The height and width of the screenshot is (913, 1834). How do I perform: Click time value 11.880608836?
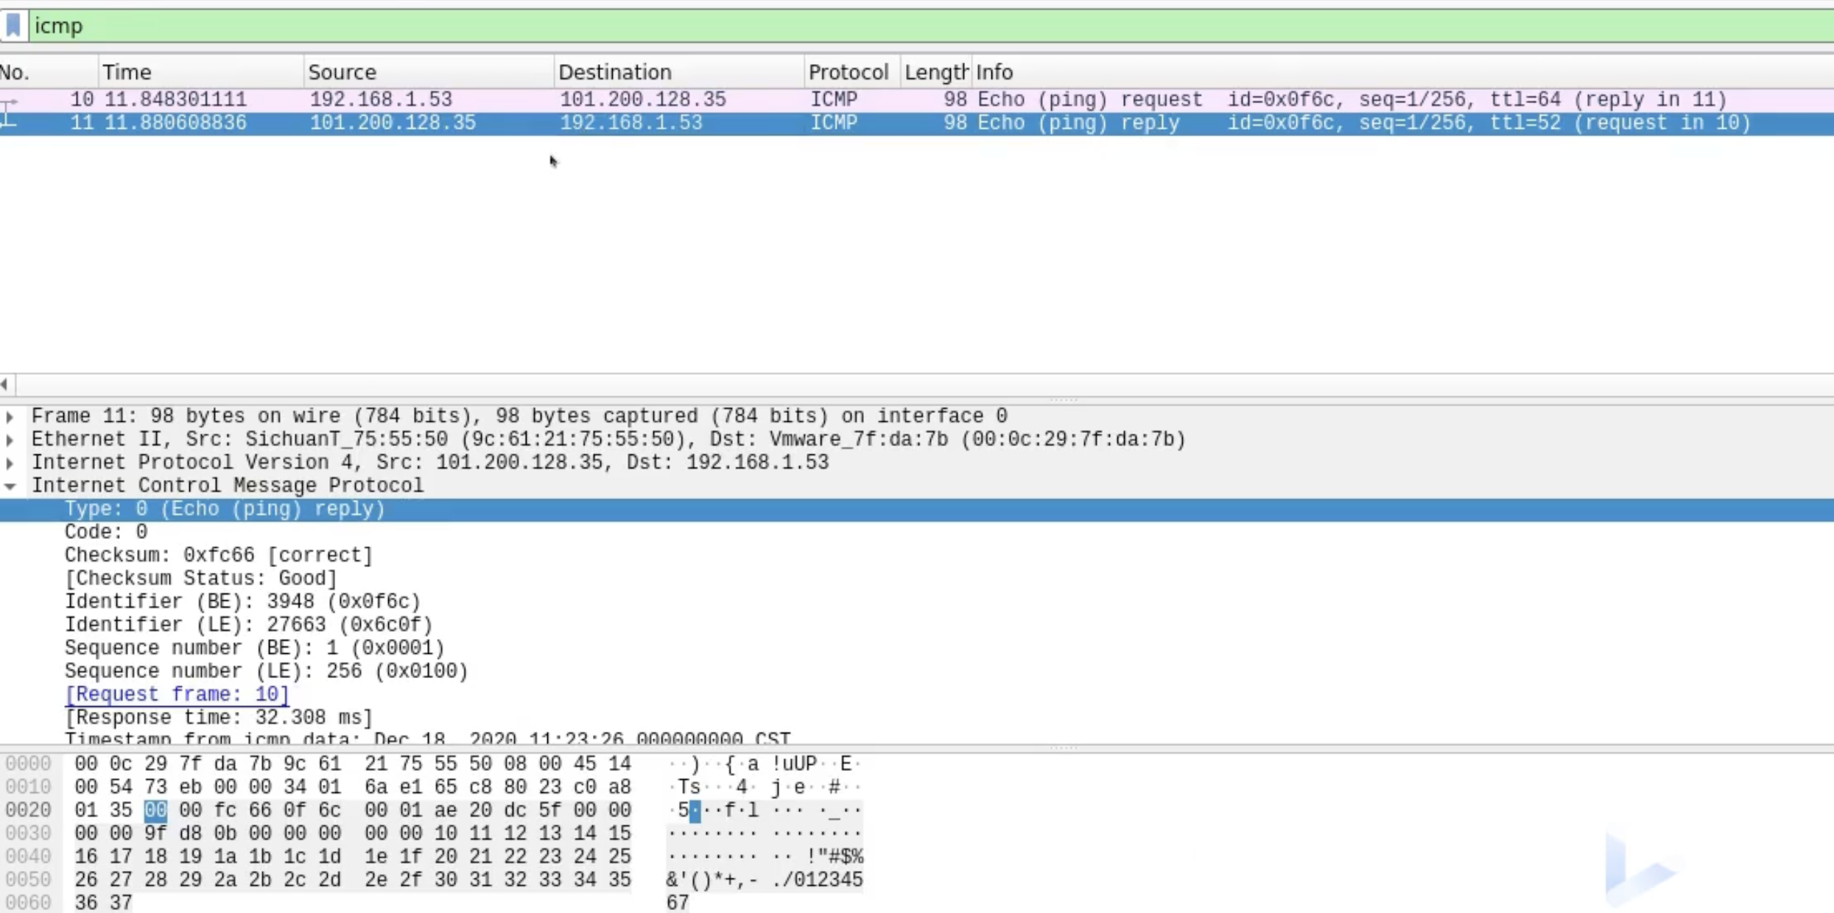point(175,123)
